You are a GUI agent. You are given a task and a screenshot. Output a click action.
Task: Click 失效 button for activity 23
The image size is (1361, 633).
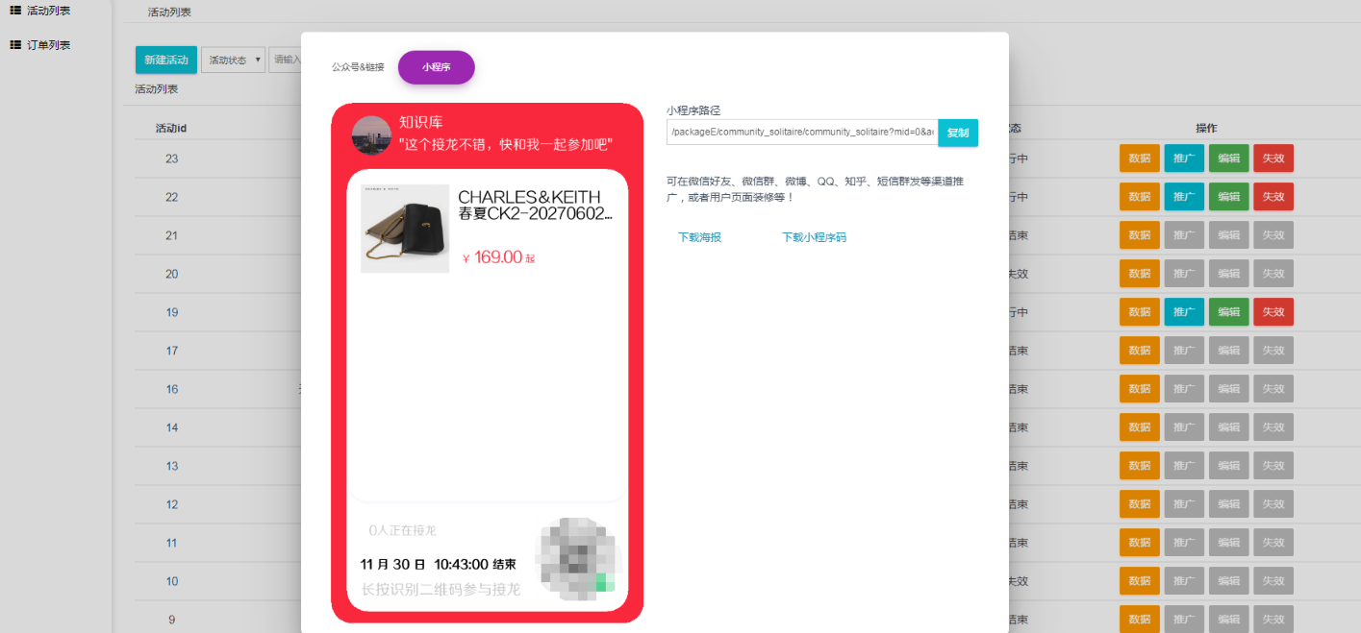[1273, 158]
